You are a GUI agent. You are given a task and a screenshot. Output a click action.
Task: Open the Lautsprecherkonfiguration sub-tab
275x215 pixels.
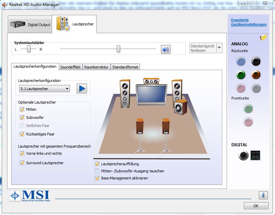tap(35, 66)
